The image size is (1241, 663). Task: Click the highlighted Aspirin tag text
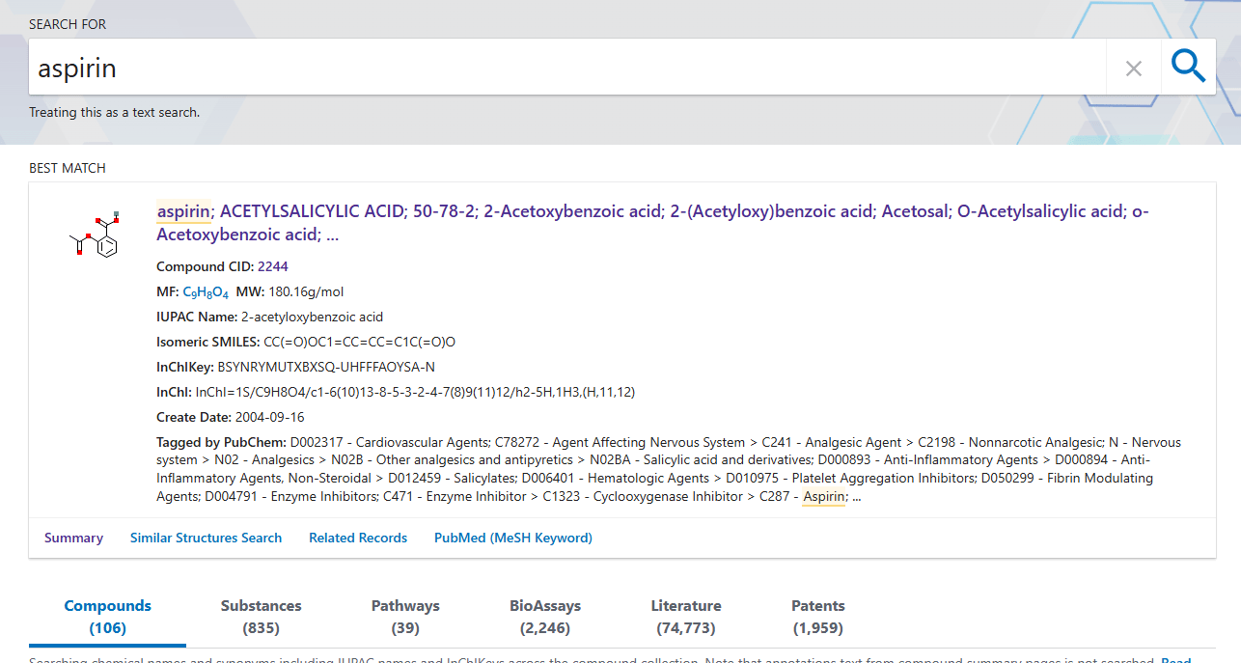[x=823, y=497]
